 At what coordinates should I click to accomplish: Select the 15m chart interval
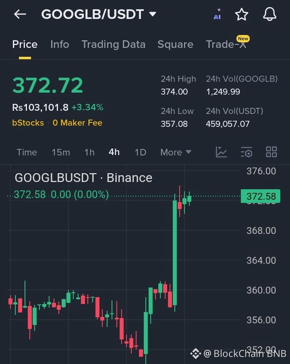click(x=61, y=153)
